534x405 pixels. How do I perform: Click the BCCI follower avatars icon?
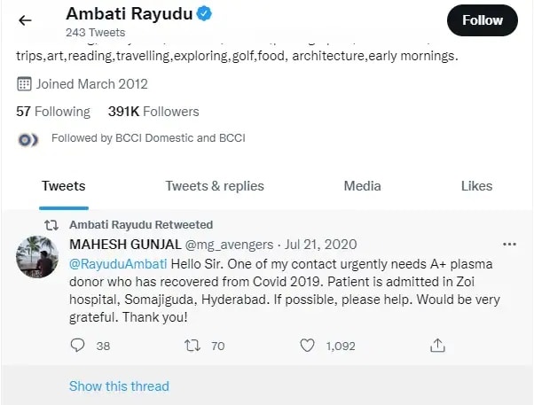pos(27,139)
